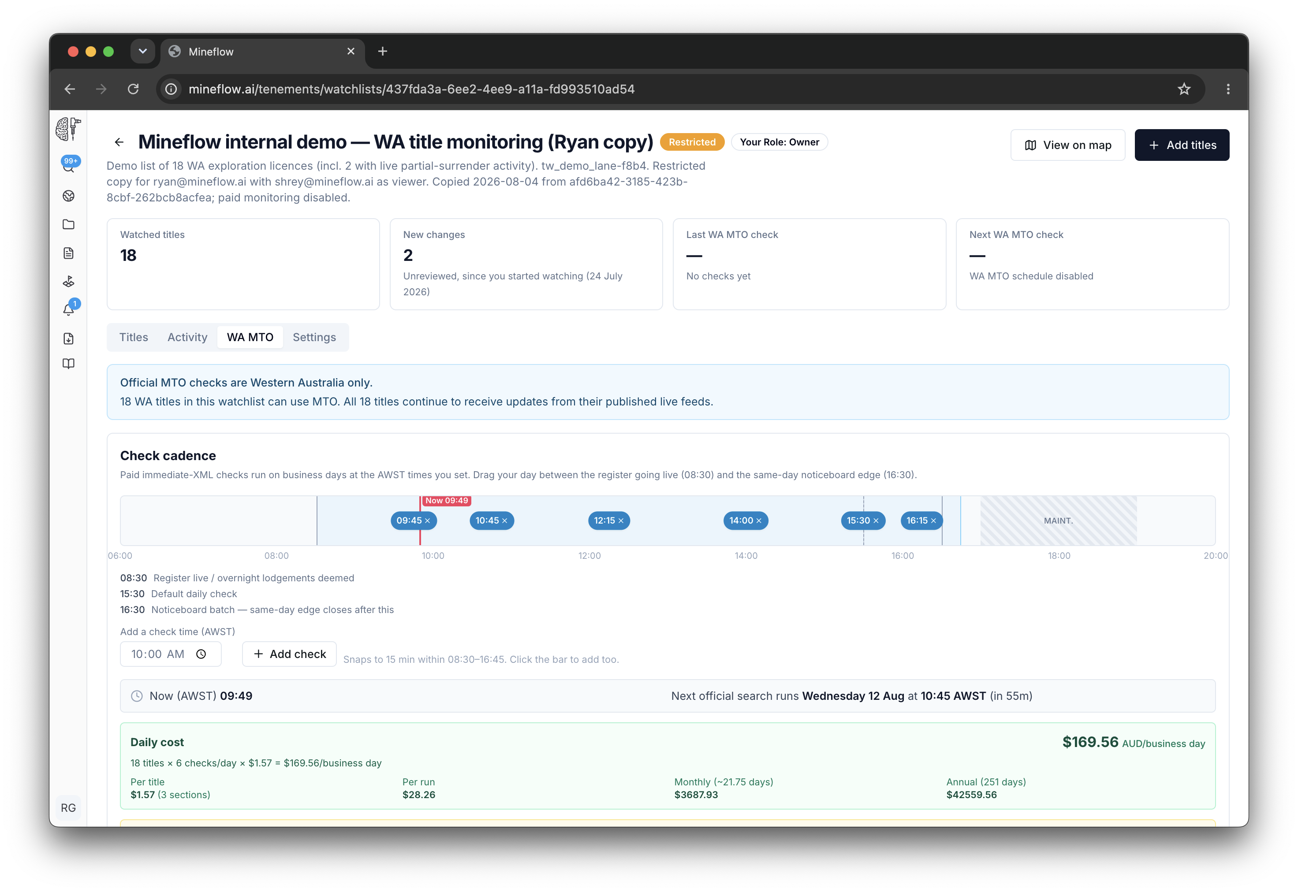Click the New changes count 2
The width and height of the screenshot is (1298, 892).
[x=408, y=256]
